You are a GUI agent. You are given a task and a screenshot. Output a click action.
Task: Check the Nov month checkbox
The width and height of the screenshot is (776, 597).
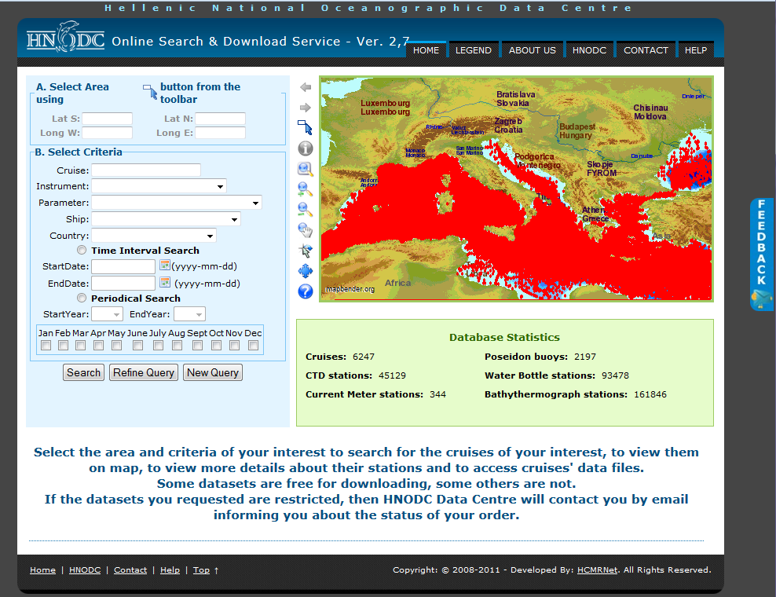[x=235, y=345]
